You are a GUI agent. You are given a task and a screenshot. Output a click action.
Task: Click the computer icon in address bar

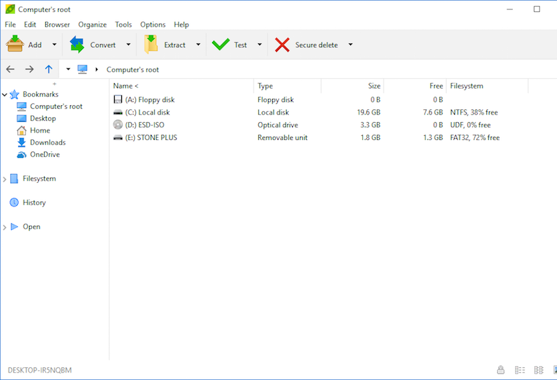click(x=83, y=69)
